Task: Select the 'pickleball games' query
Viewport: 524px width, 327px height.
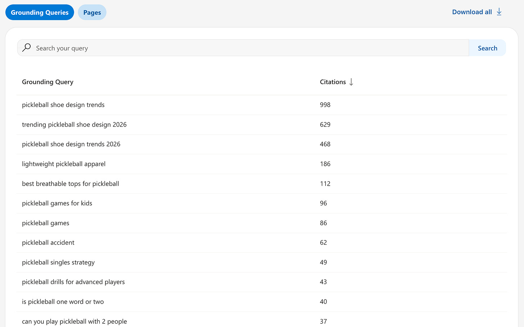Action: pos(45,223)
